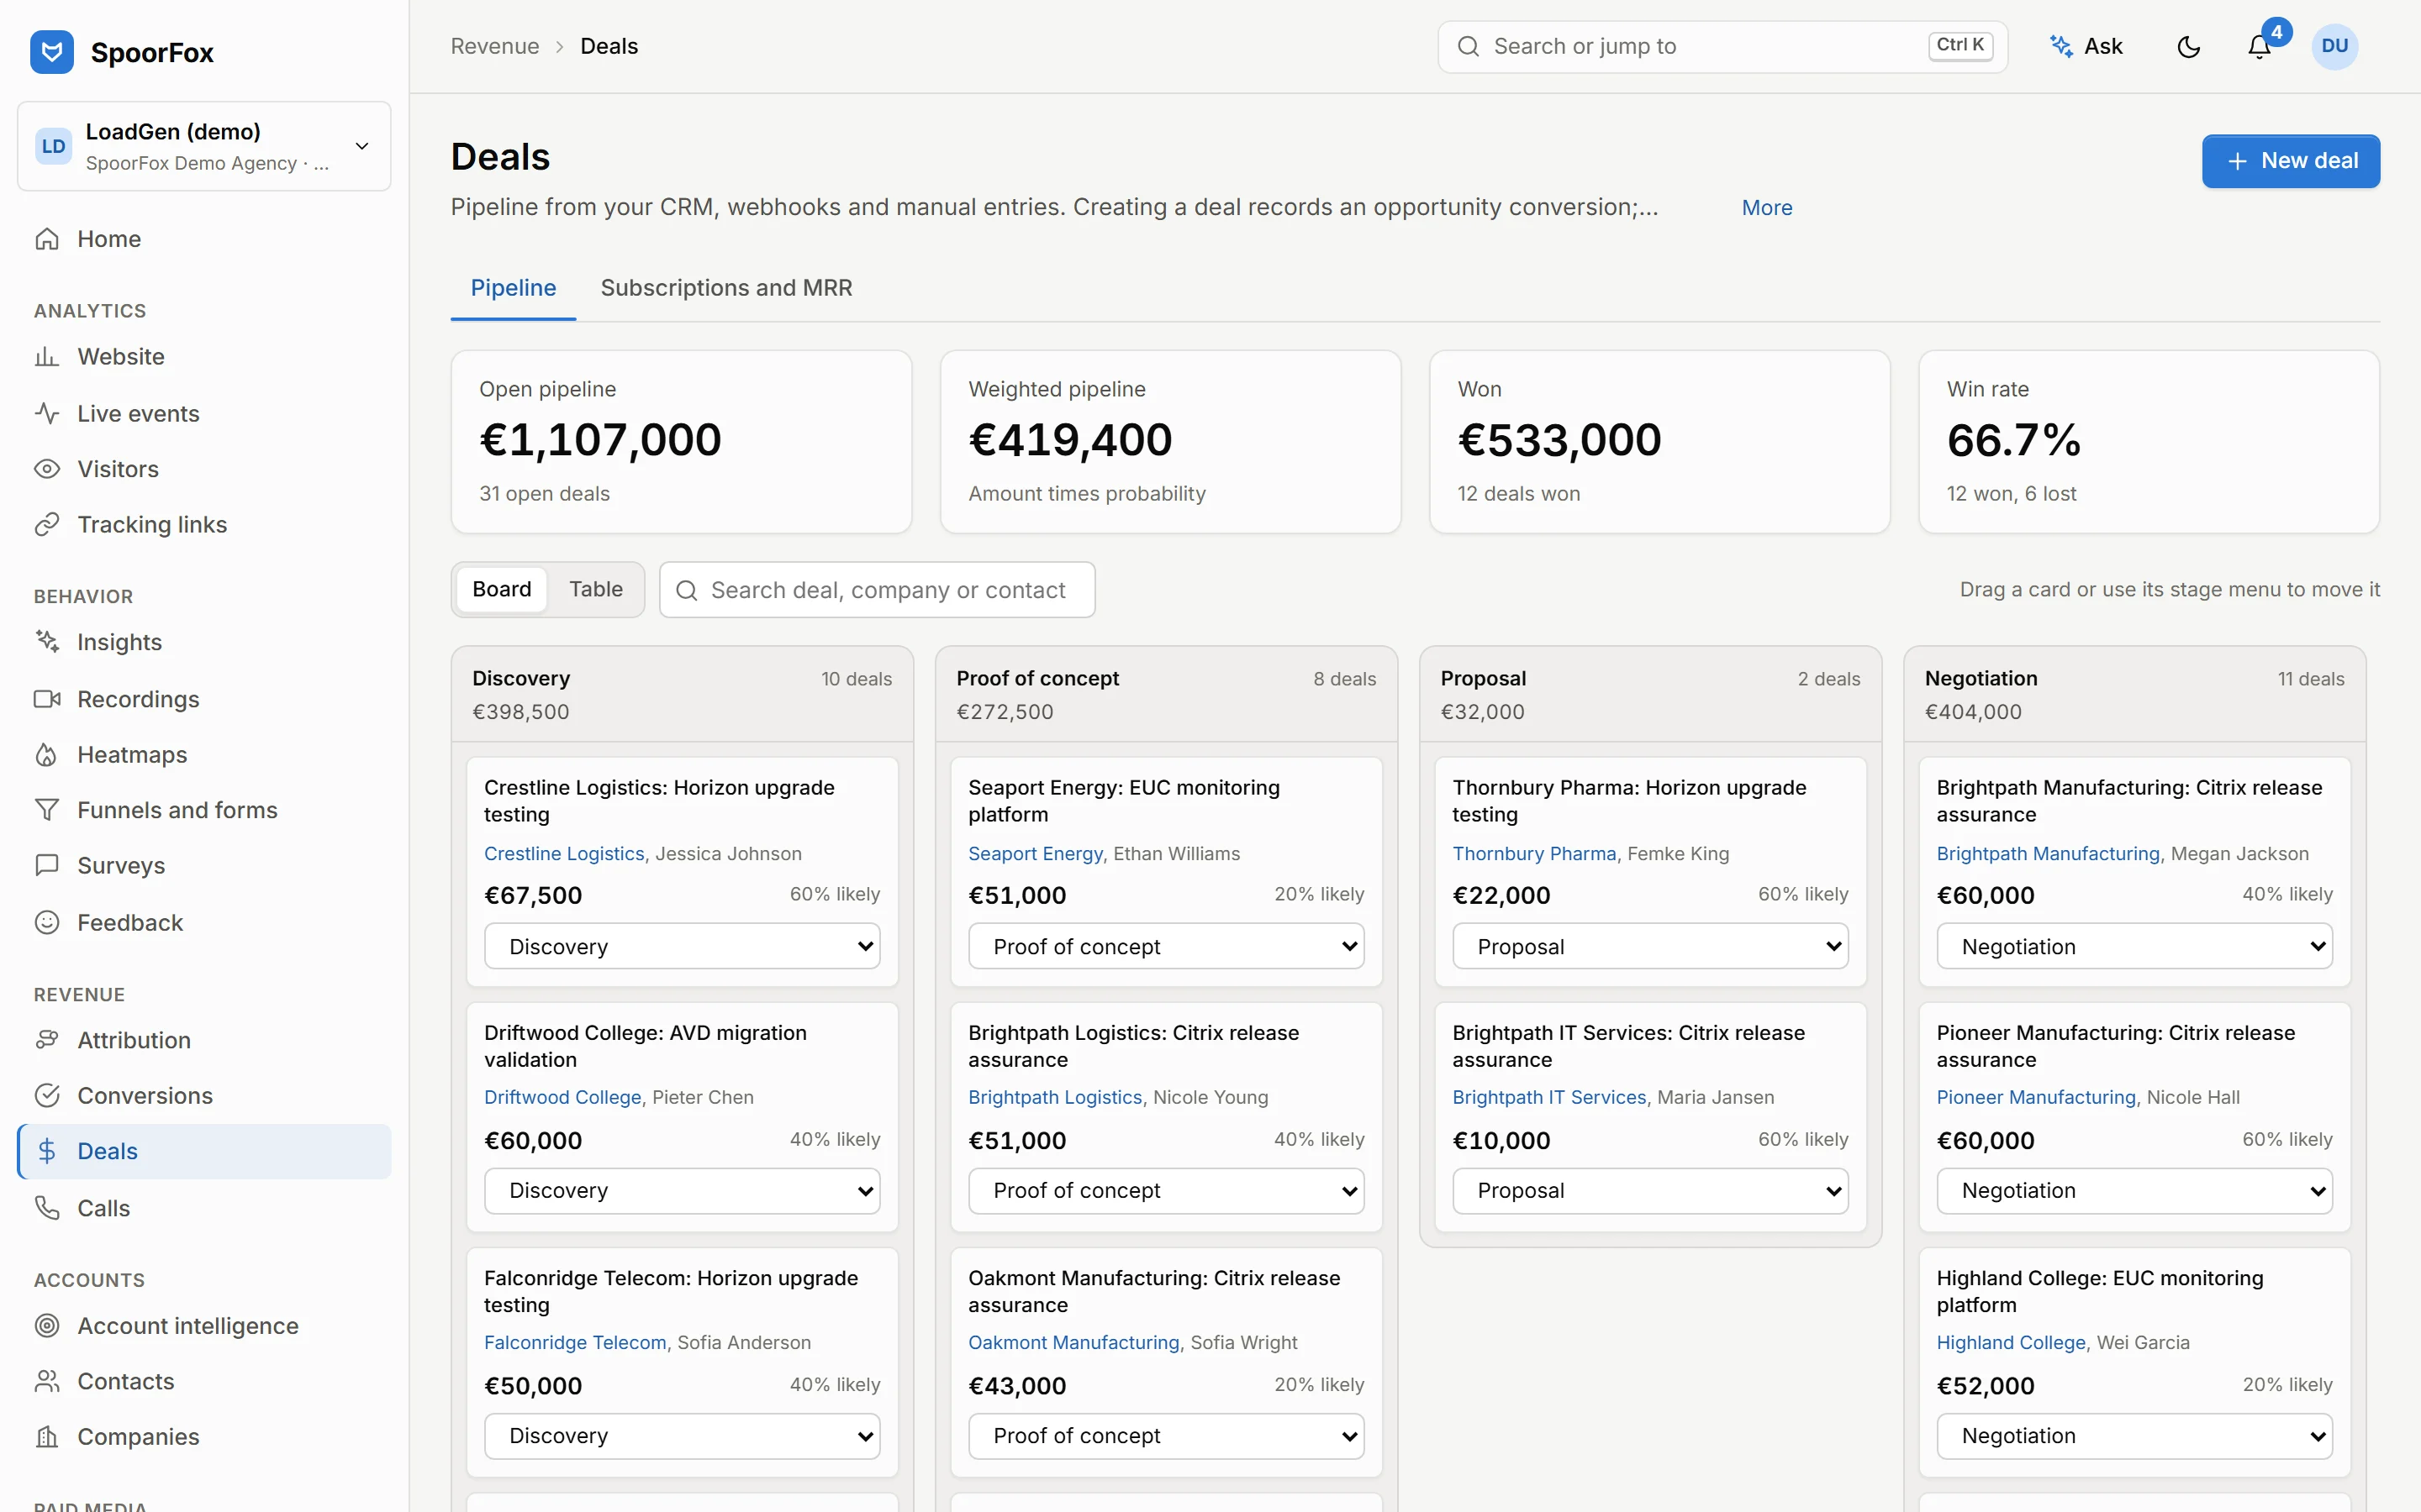The image size is (2421, 1512).
Task: Open the Brightpath IT Services company link
Action: (1548, 1098)
